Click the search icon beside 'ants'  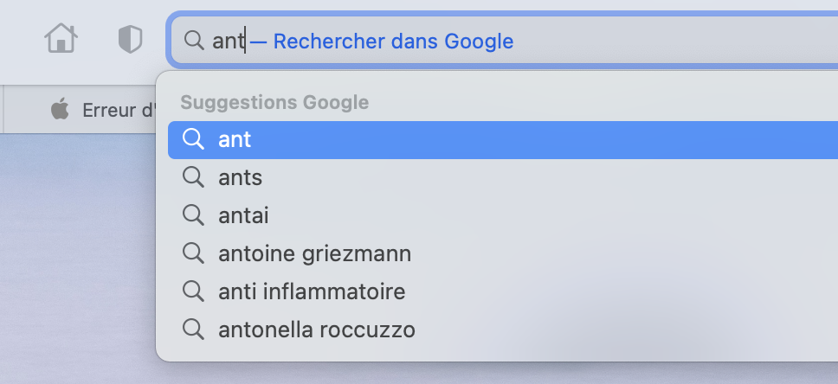pyautogui.click(x=193, y=177)
